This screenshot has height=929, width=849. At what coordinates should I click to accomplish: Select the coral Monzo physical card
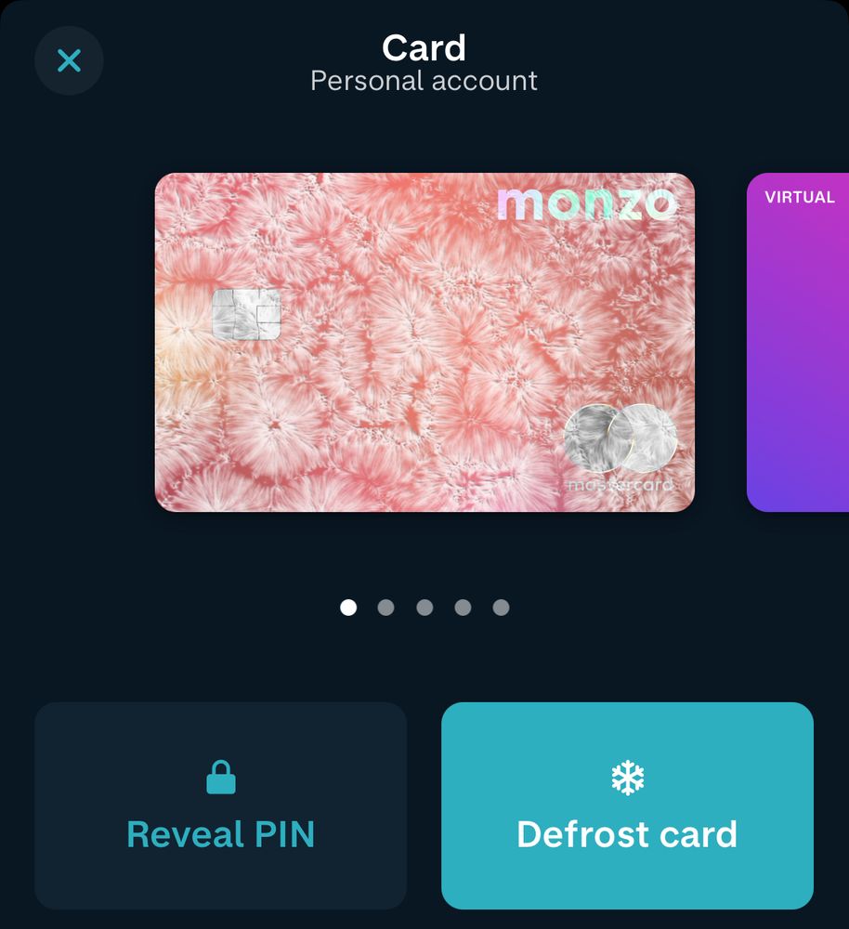pos(424,342)
